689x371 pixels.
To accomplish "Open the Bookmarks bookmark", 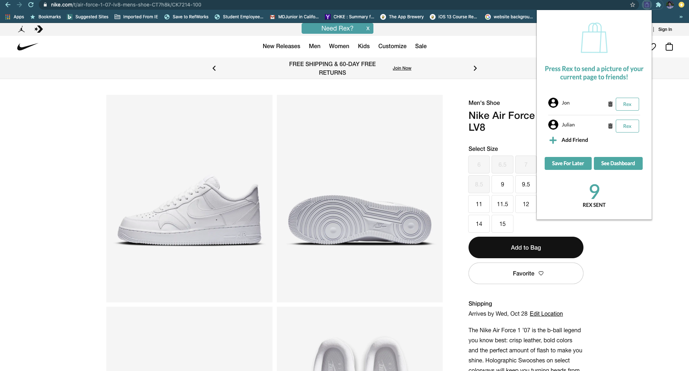I will [46, 17].
